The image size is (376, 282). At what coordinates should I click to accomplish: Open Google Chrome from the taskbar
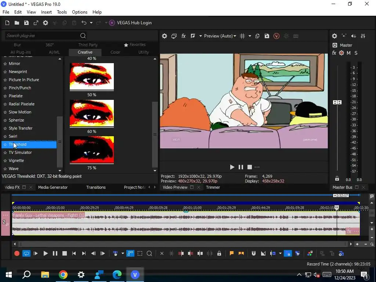(x=63, y=275)
